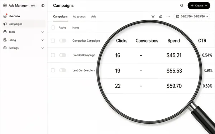
Task: Click the Clicks column header
Action: click(122, 41)
